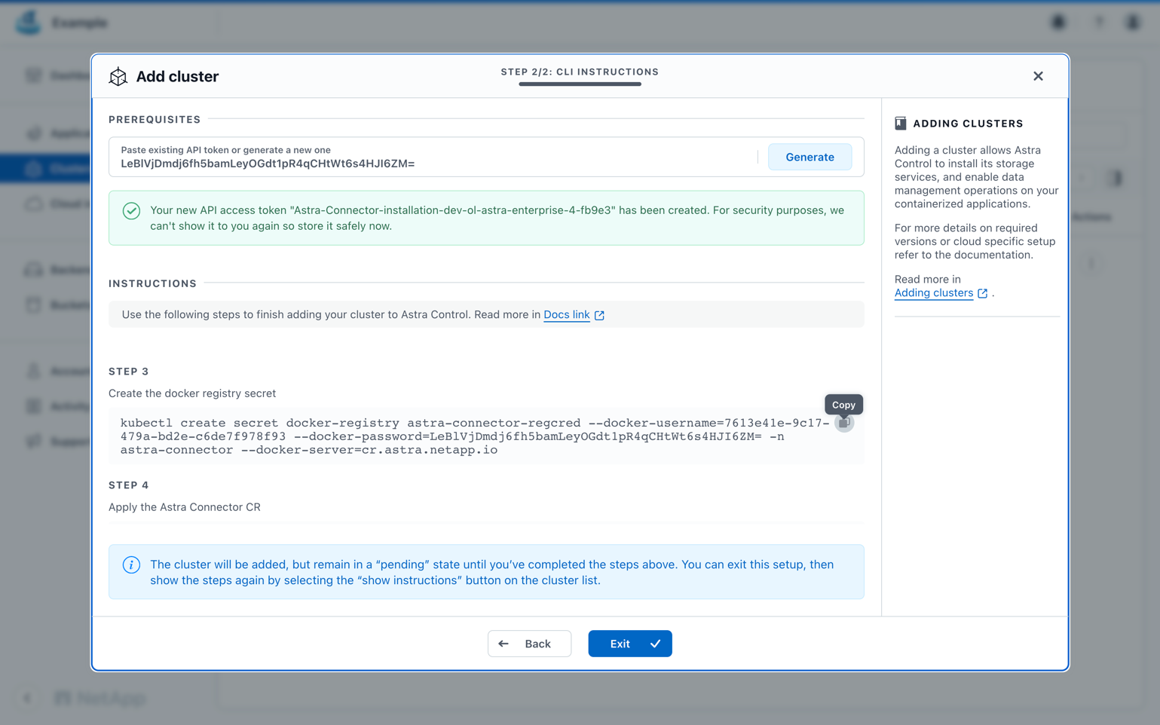Viewport: 1160px width, 725px height.
Task: Click the green success checkmark icon
Action: coord(131,211)
